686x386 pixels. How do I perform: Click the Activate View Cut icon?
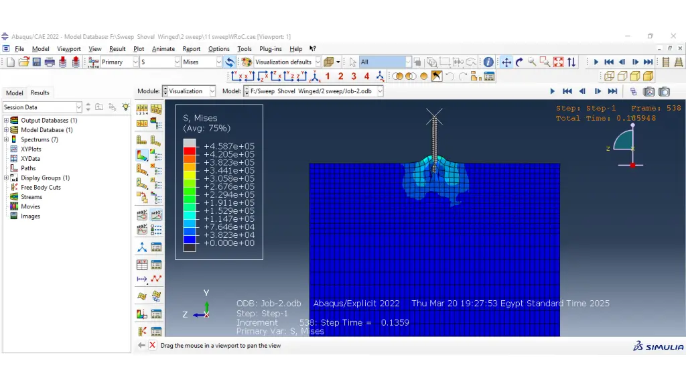142,314
